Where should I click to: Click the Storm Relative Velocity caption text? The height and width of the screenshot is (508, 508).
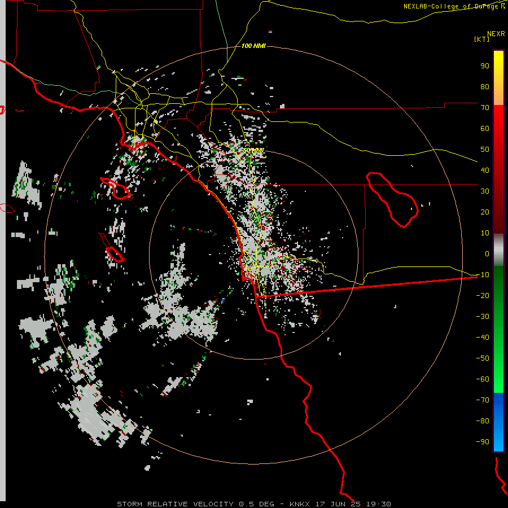(x=254, y=504)
